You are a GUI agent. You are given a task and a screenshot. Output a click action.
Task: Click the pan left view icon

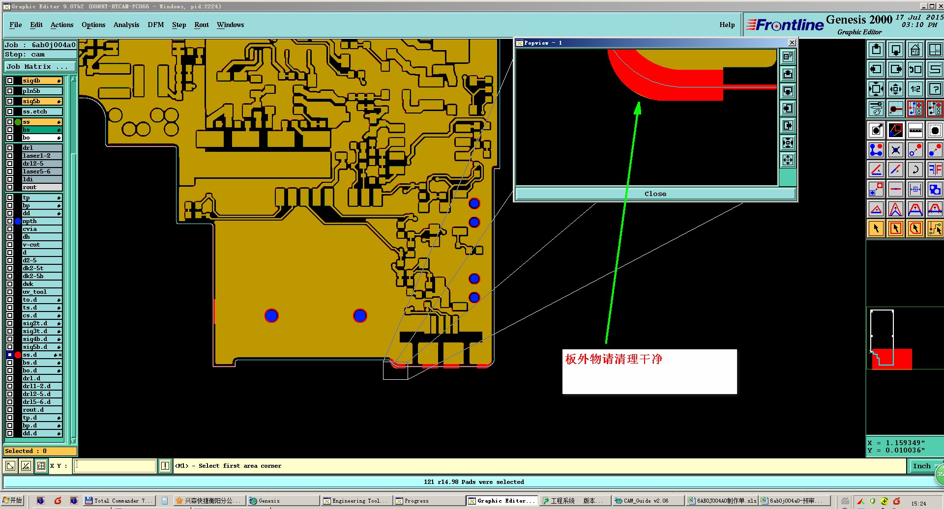[x=876, y=69]
